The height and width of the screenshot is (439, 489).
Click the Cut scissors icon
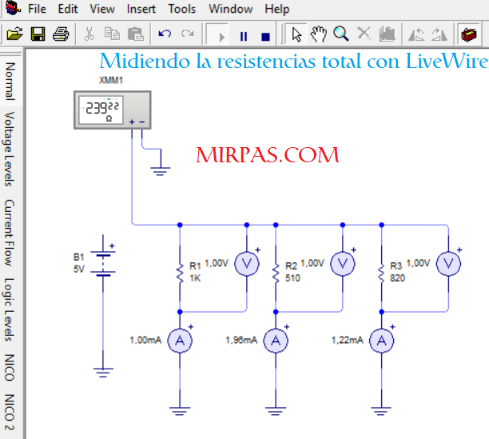tap(89, 34)
